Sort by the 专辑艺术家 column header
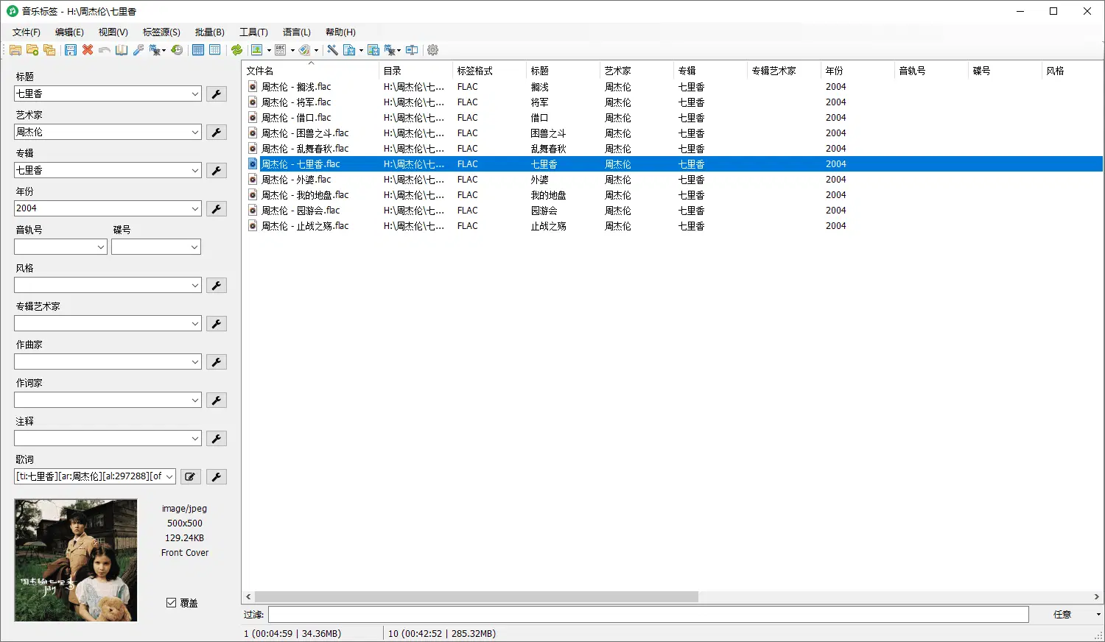Screen dimensions: 1105x642 784,71
